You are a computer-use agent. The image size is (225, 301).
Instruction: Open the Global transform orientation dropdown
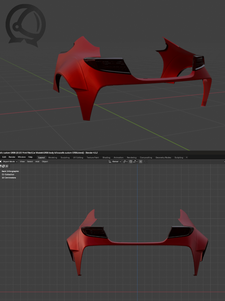pos(115,162)
